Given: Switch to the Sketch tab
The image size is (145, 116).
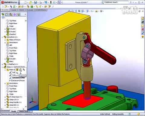Looking at the screenshot, I should coord(22,10).
